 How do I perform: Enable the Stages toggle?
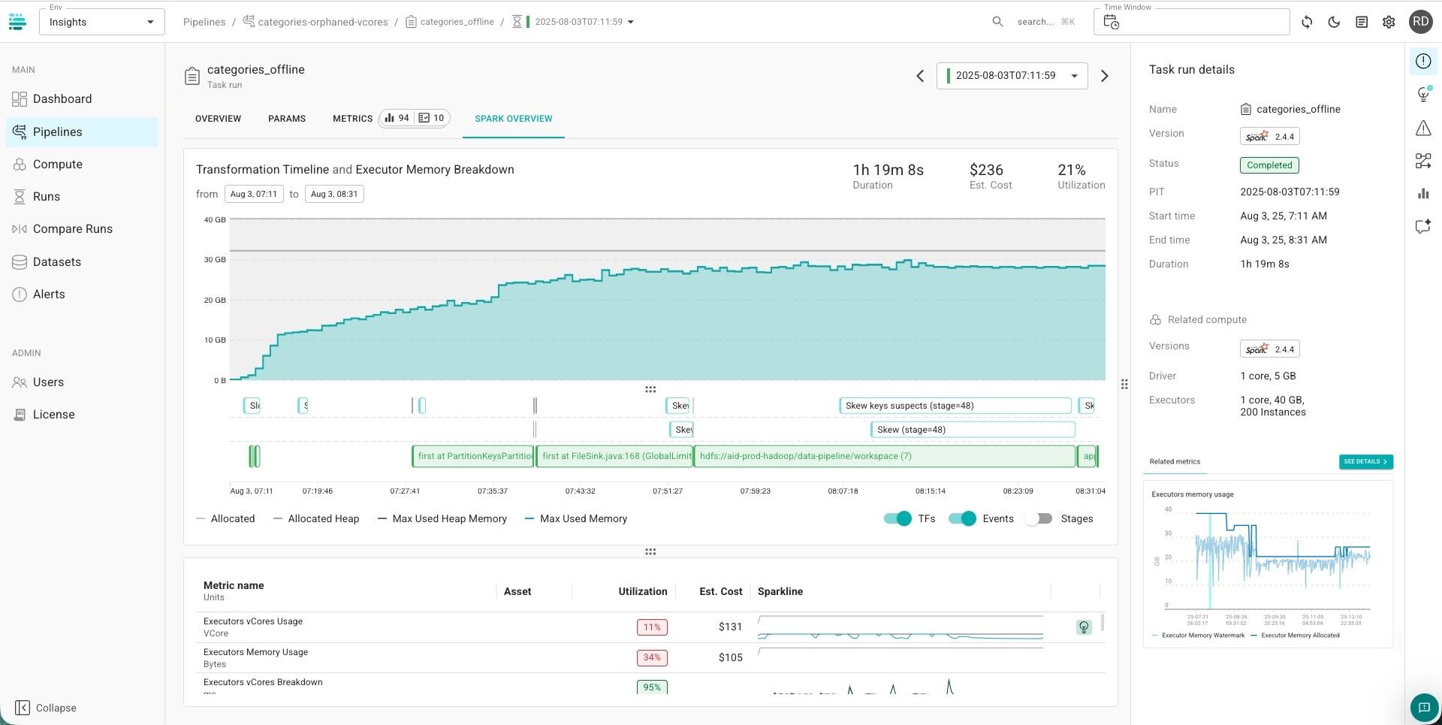point(1039,518)
